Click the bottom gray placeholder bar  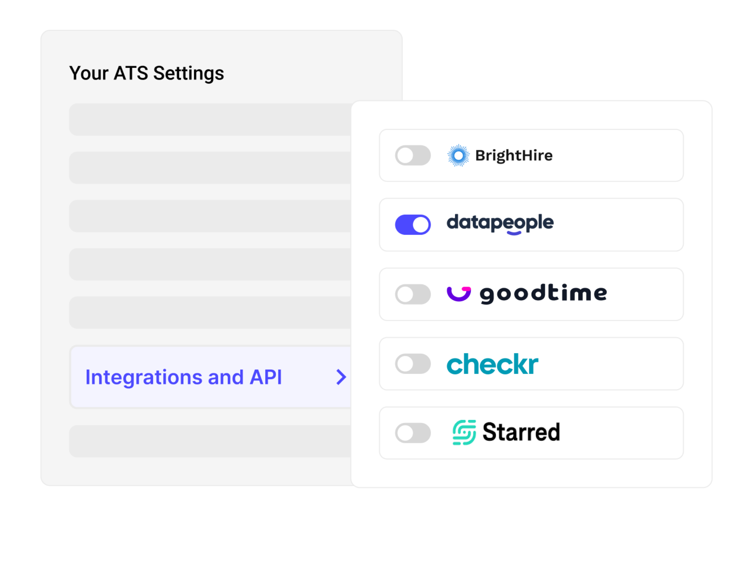(x=207, y=441)
